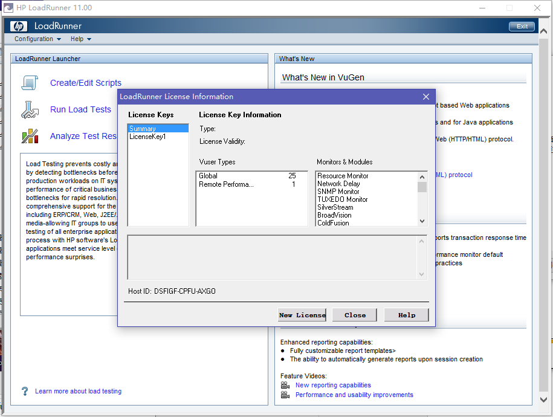This screenshot has height=417, width=553.
Task: Click the Create/Edit Scripts scroll icon
Action: pos(30,83)
